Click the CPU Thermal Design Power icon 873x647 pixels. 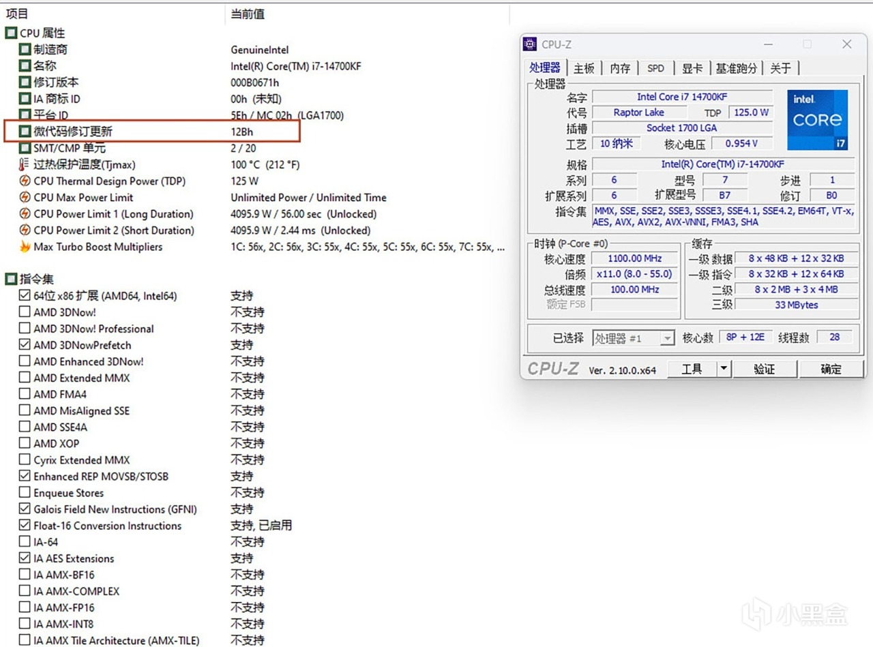point(25,181)
